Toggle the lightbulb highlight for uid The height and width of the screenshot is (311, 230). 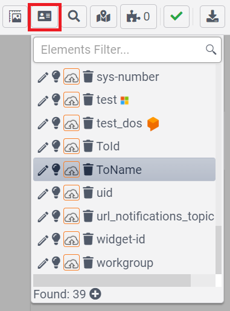point(56,193)
